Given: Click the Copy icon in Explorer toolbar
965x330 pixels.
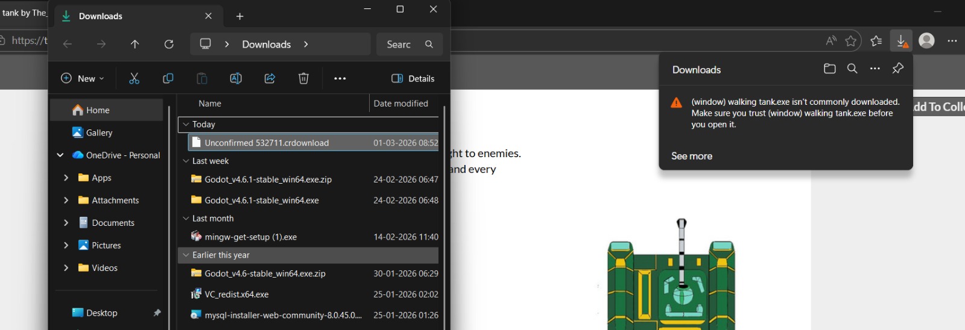Looking at the screenshot, I should coord(168,78).
